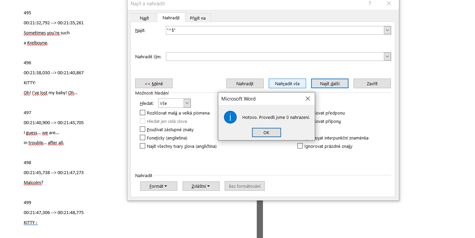
Task: Click the blue information icon
Action: tap(230, 117)
